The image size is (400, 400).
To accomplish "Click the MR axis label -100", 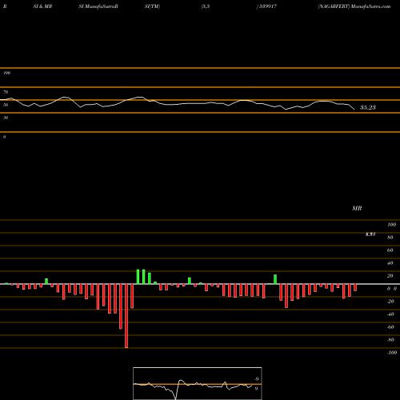I will [392, 353].
